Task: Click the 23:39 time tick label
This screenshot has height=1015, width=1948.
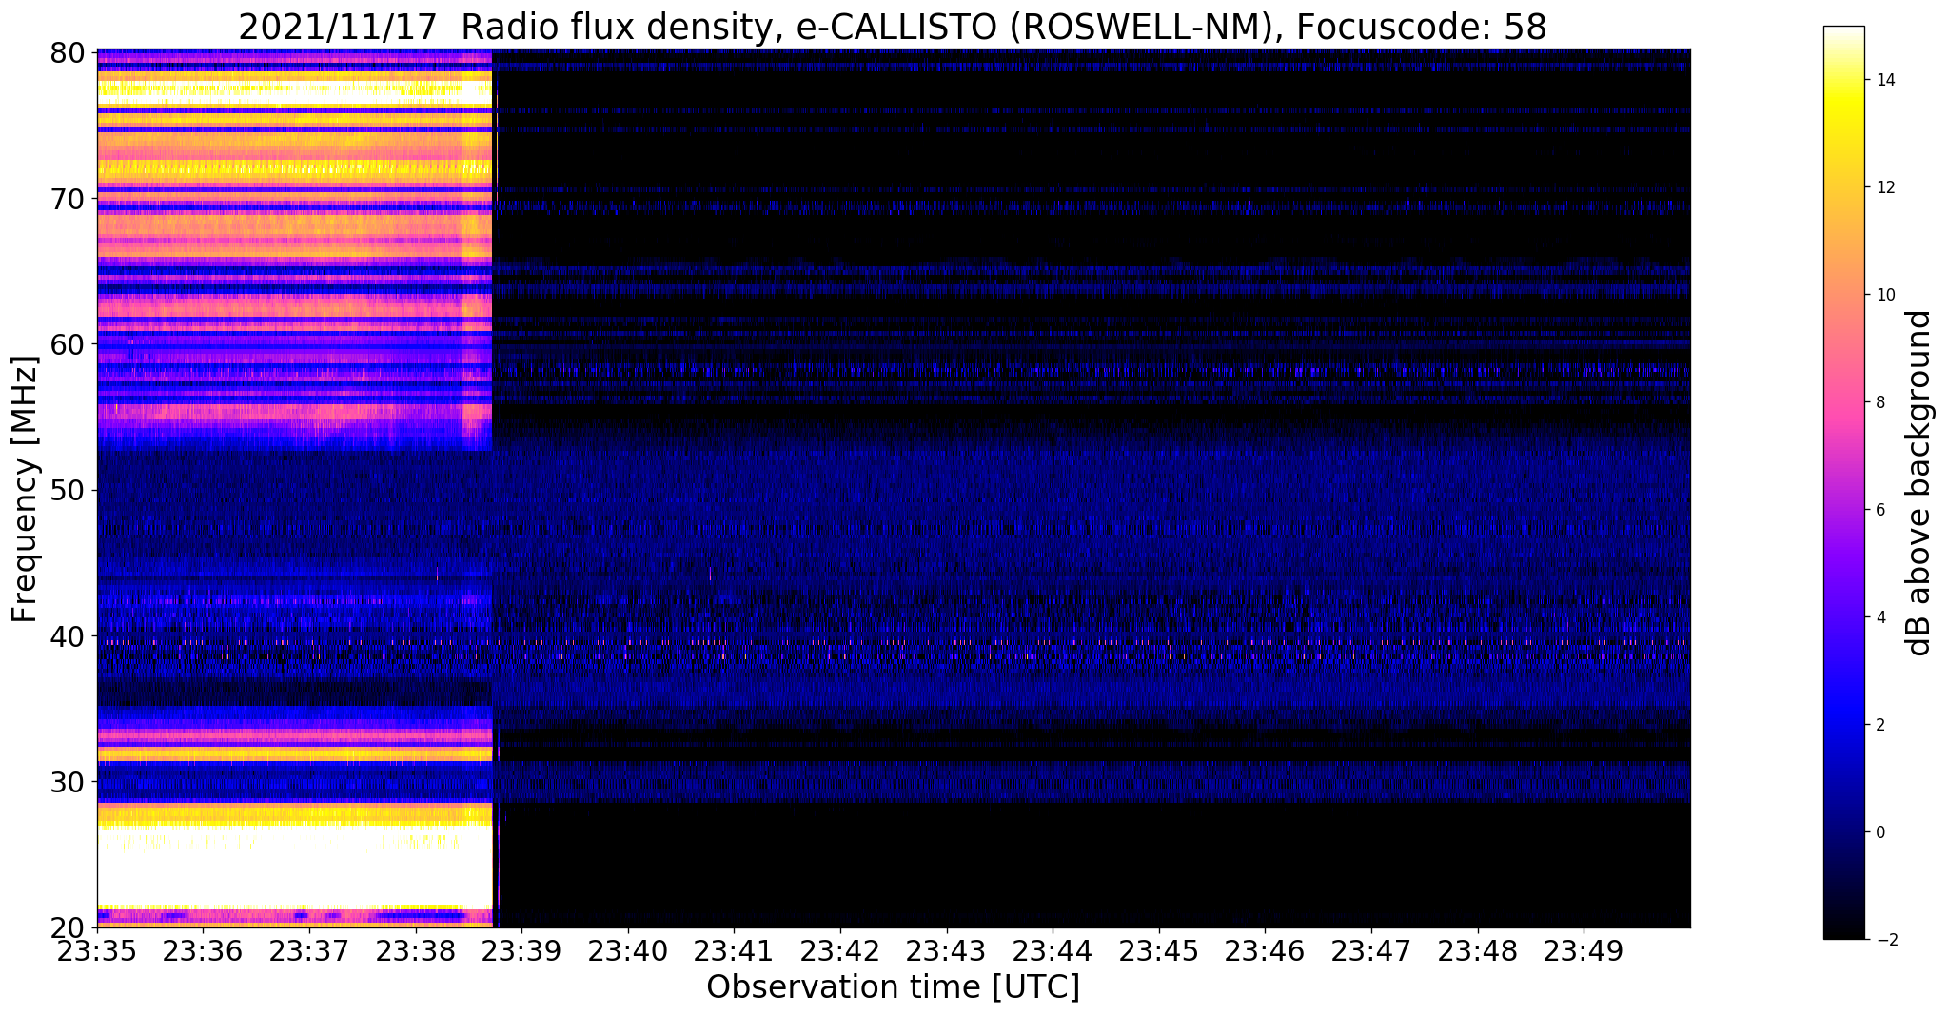Action: pyautogui.click(x=521, y=950)
